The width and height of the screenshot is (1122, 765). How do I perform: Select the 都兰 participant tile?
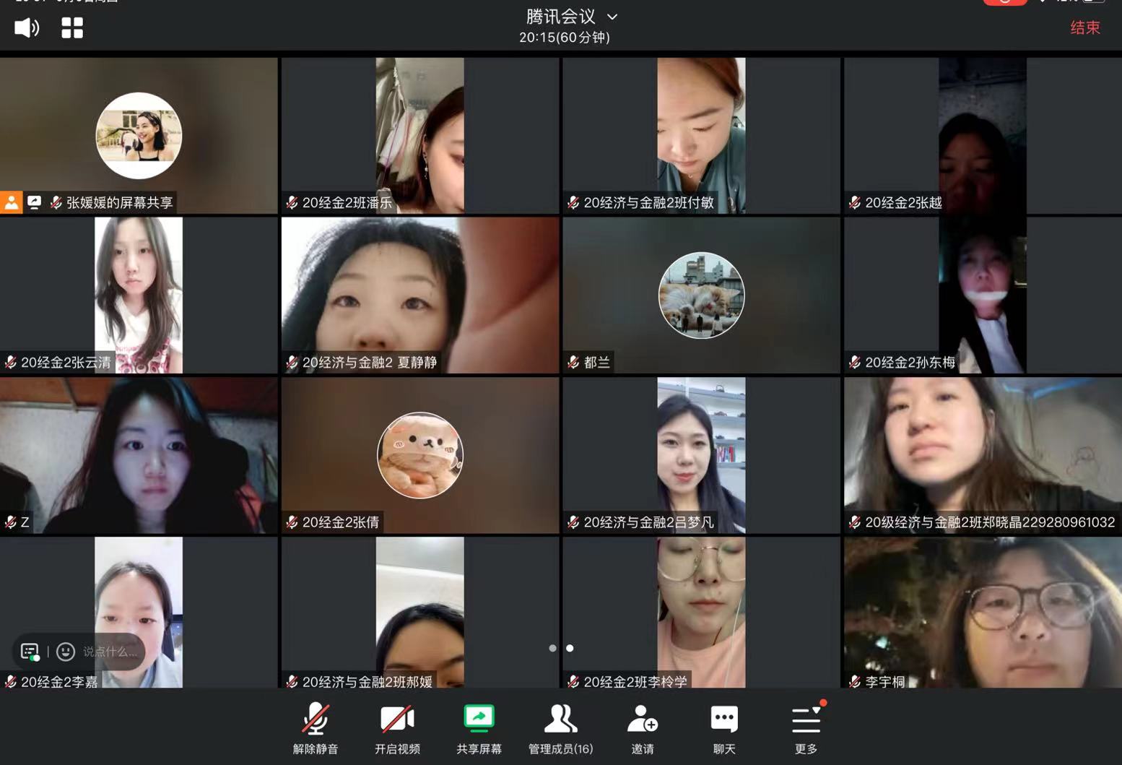[701, 295]
